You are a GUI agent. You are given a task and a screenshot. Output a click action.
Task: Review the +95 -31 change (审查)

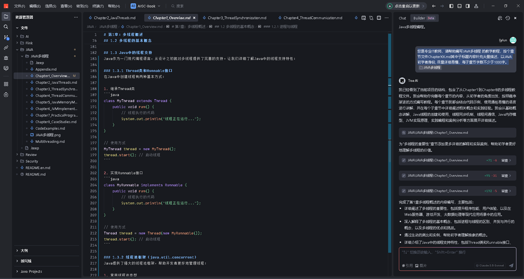coord(506,176)
